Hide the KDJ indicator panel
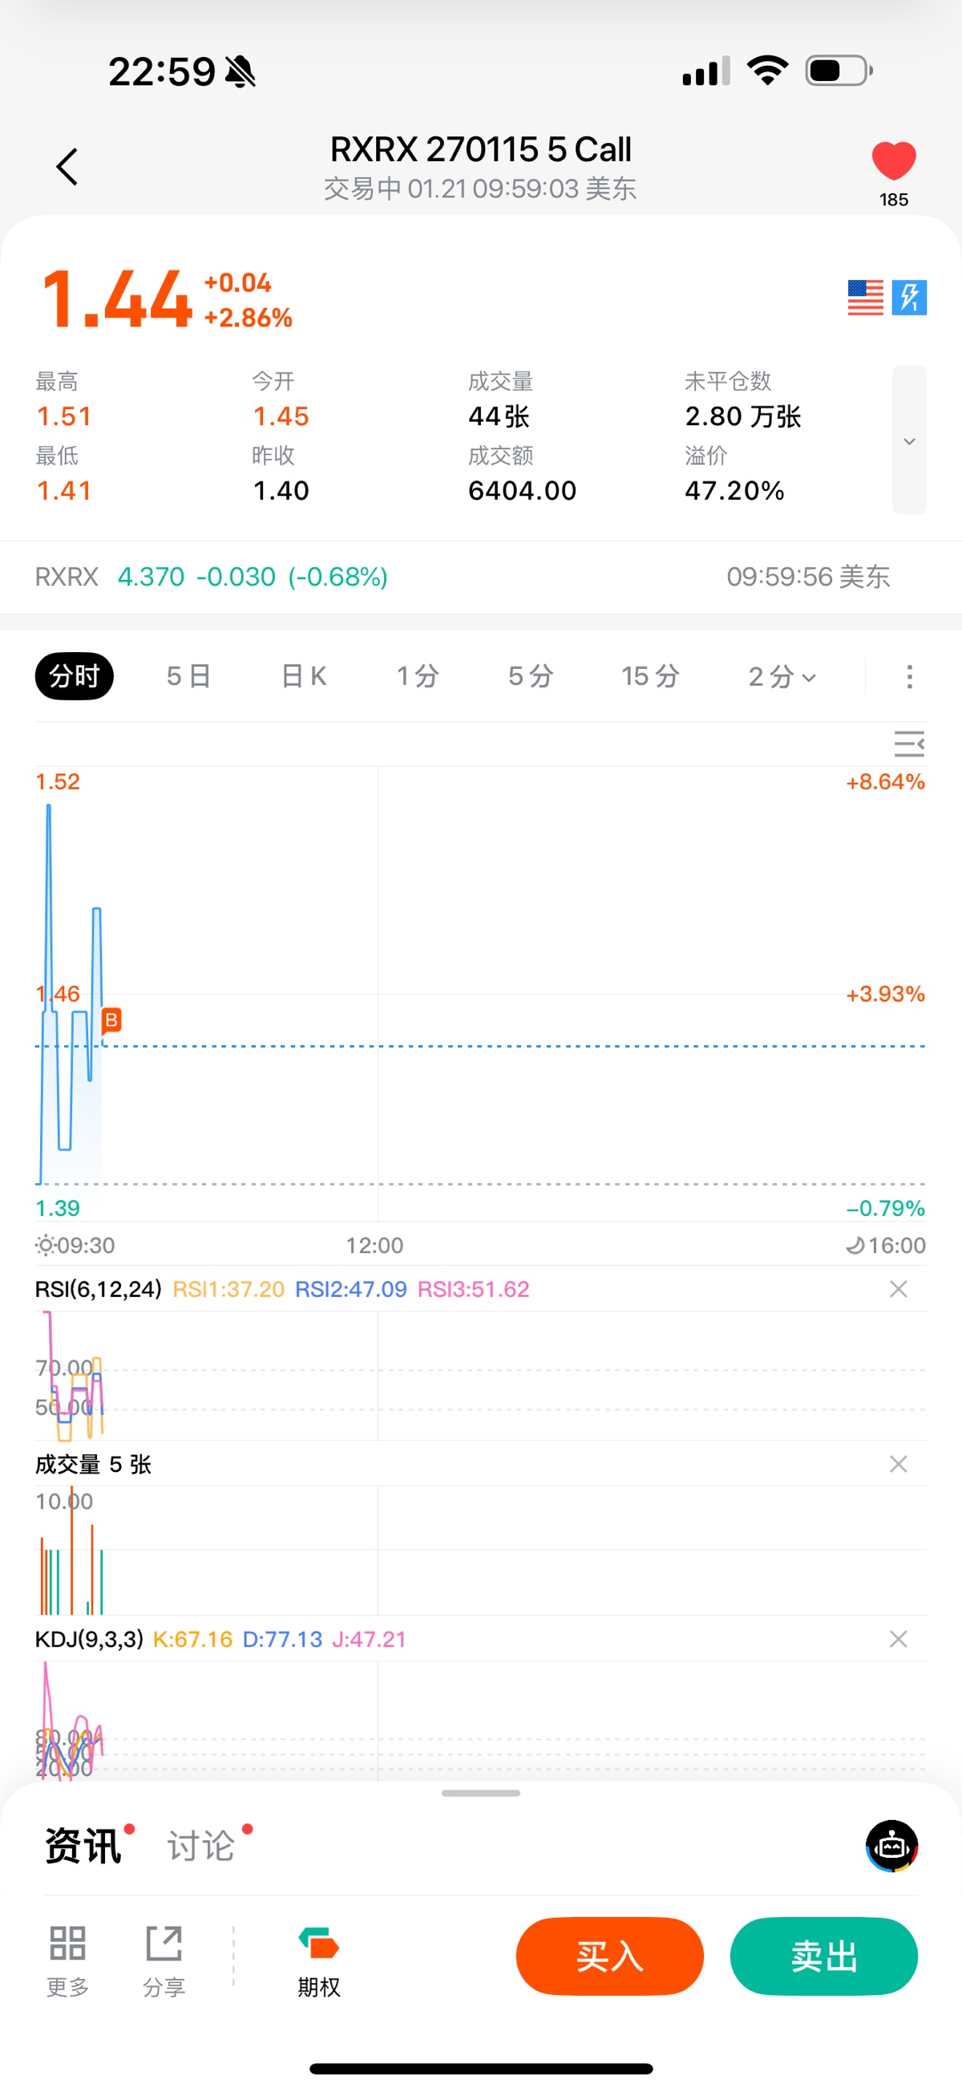 (x=898, y=1639)
